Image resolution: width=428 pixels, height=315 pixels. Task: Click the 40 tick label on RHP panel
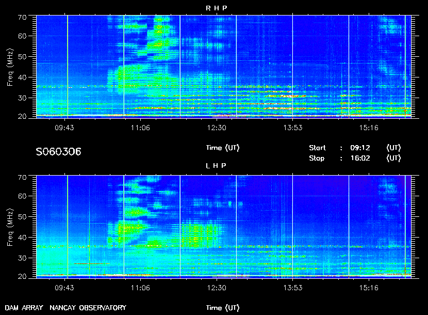coord(22,77)
